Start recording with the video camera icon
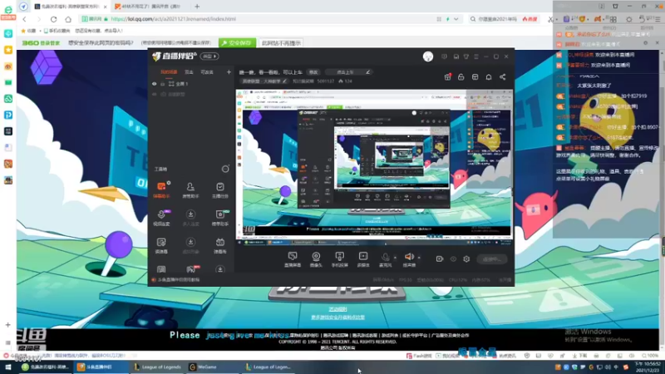 pyautogui.click(x=440, y=258)
